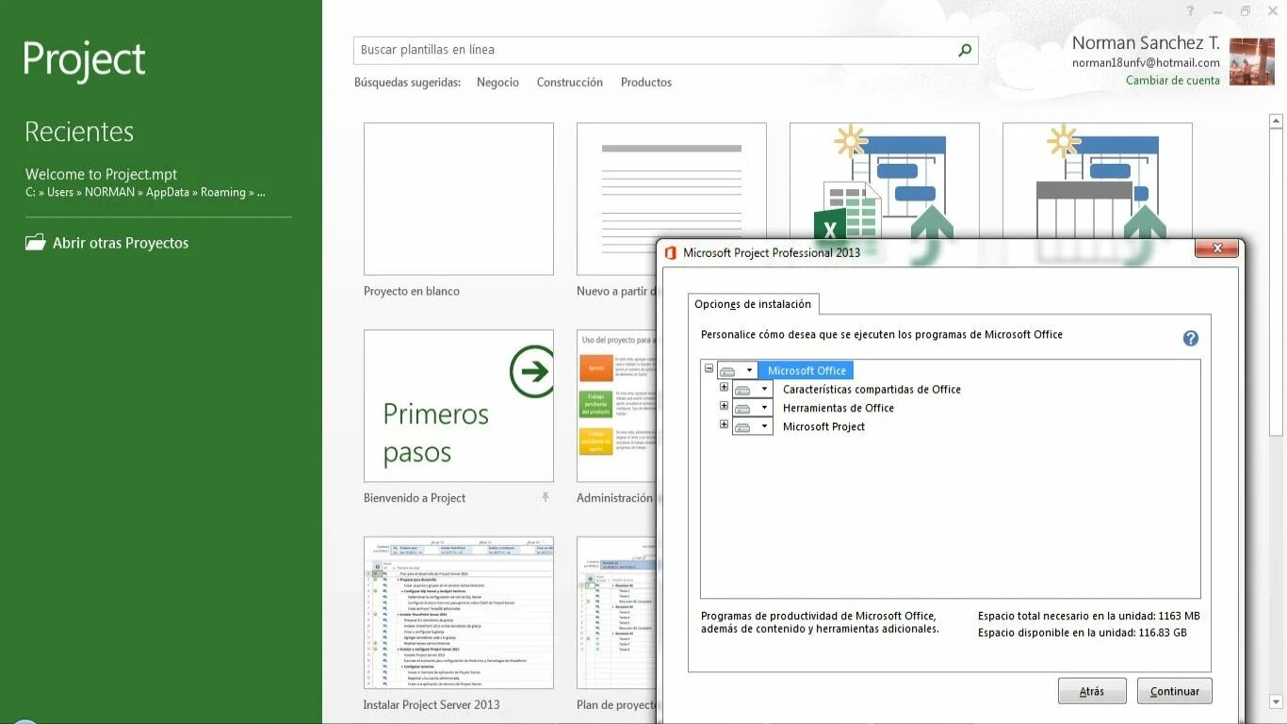Screen dimensions: 1287x724
Task: Click the pin icon next to Bienvenido a Project
Action: tap(546, 497)
